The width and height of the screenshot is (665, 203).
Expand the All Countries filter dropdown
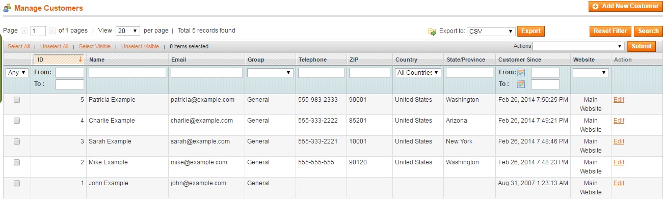click(418, 73)
